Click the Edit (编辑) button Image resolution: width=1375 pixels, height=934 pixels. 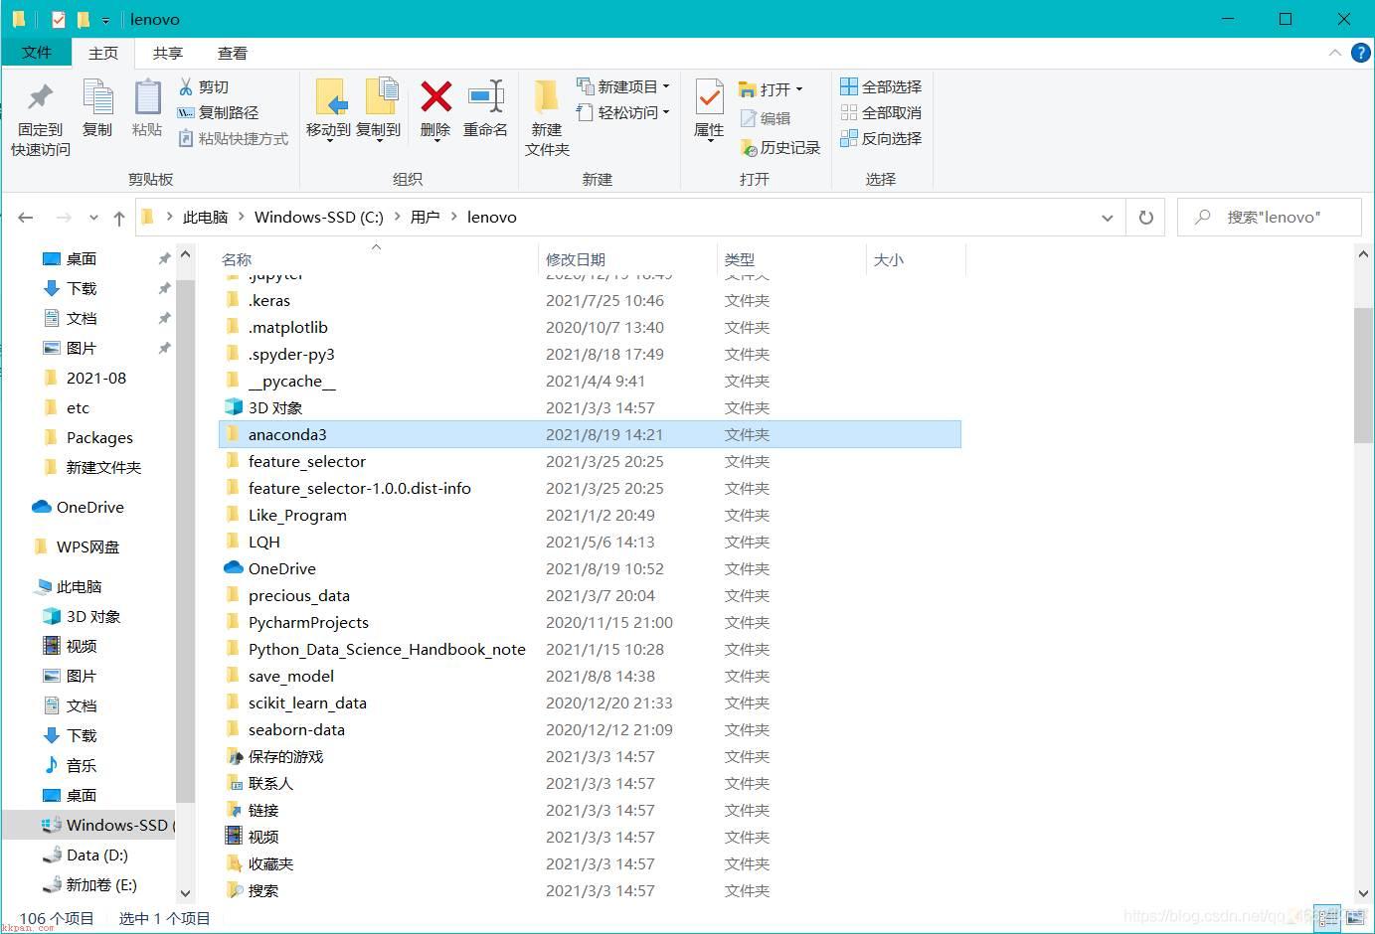(766, 118)
